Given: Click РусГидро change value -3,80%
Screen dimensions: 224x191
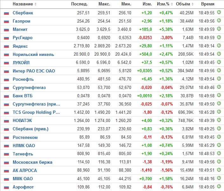Looking at the screenshot, I should (x=166, y=38).
